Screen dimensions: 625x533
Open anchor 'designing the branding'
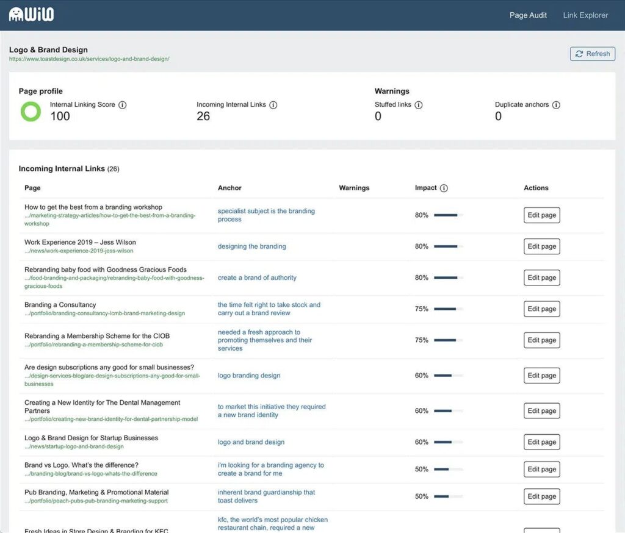(251, 246)
